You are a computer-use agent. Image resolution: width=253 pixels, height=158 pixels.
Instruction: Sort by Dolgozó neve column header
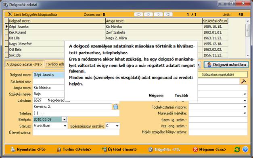point(57,21)
